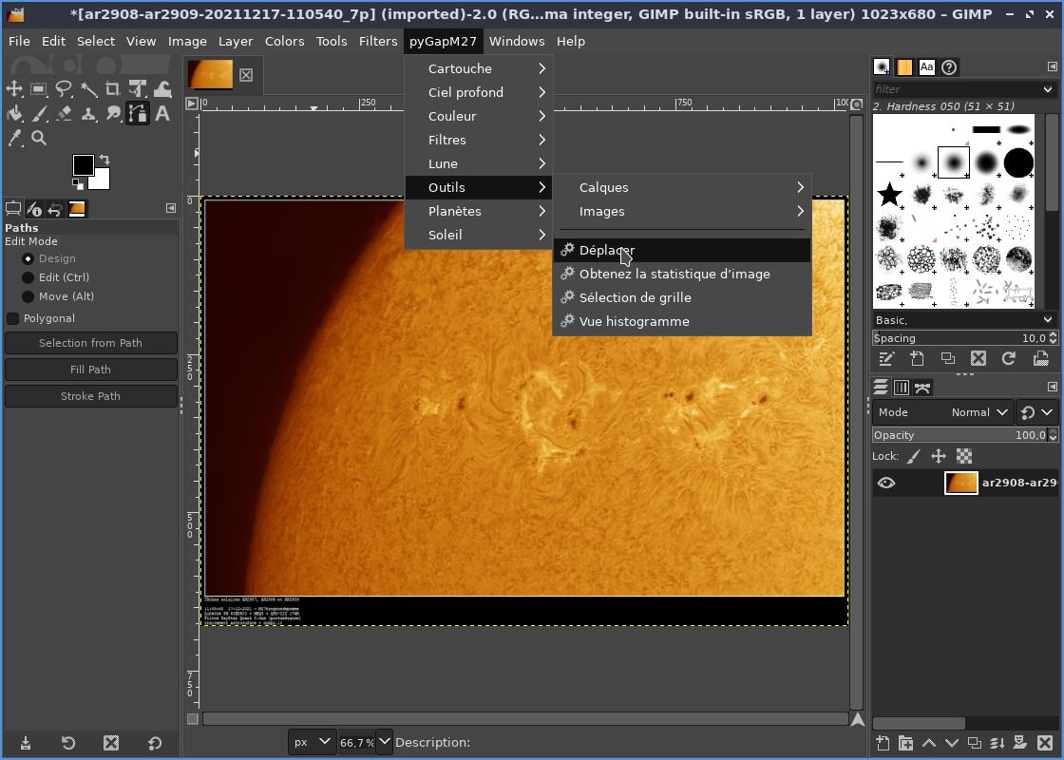Viewport: 1064px width, 760px height.
Task: Pick the Fuzzy Select magic wand tool
Action: point(88,89)
